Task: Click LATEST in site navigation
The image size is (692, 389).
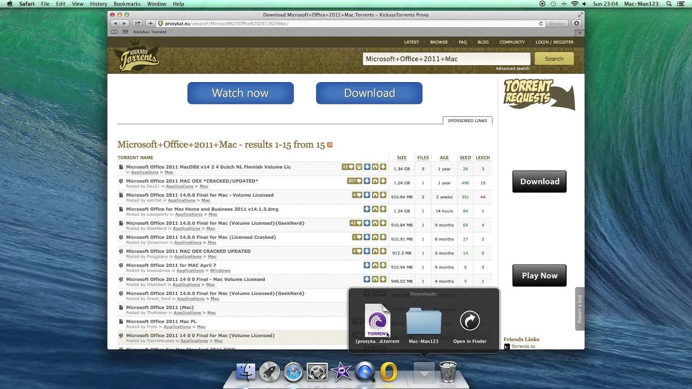Action: (x=411, y=42)
